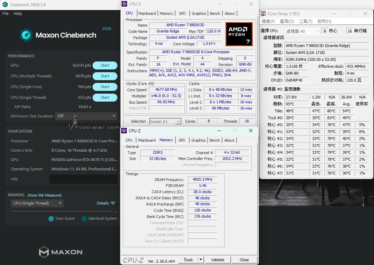Click the Maxon Cinebench hexagon logo

26,35
